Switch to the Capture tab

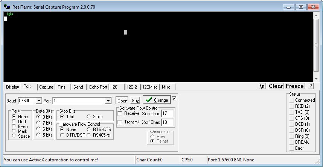pyautogui.click(x=46, y=87)
